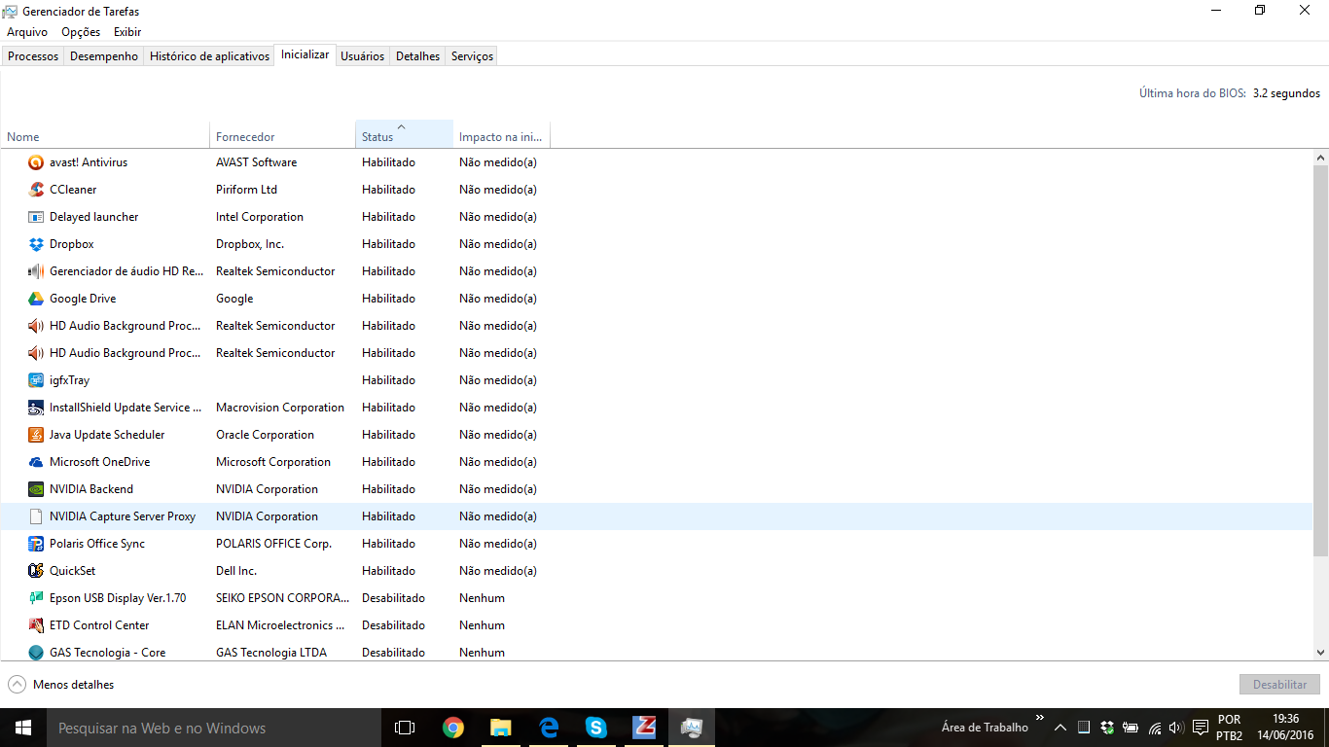Click the ETD Control Center icon

pos(36,625)
